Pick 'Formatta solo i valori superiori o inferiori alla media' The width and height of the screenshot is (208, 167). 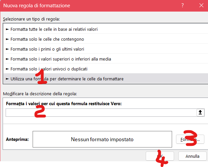(x=61, y=59)
